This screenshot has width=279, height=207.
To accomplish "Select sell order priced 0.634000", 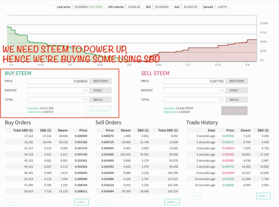I will 137,161.
